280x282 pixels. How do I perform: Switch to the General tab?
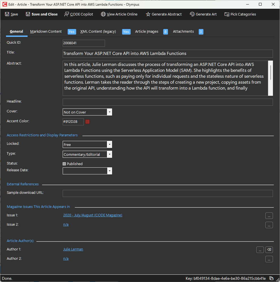[x=16, y=32]
